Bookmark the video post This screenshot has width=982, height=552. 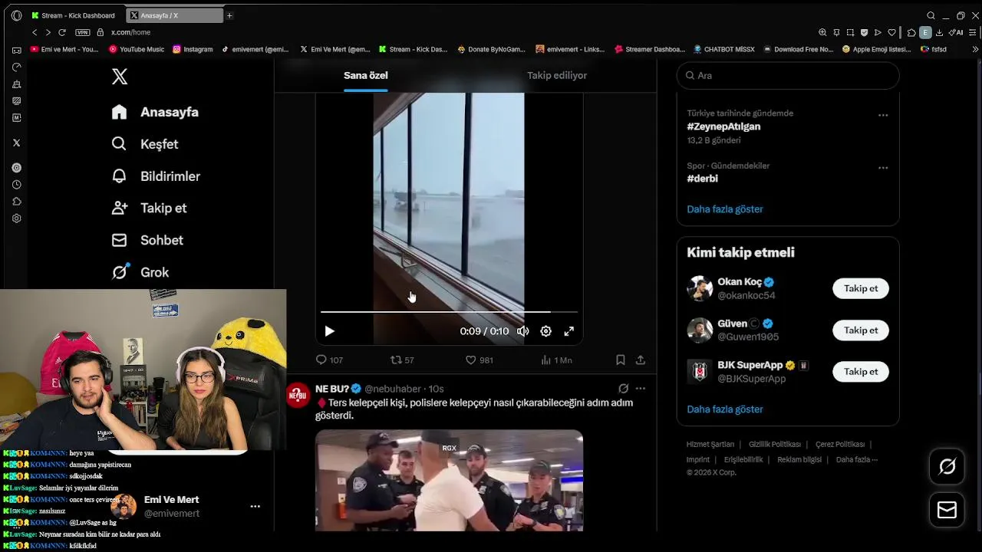pyautogui.click(x=621, y=360)
